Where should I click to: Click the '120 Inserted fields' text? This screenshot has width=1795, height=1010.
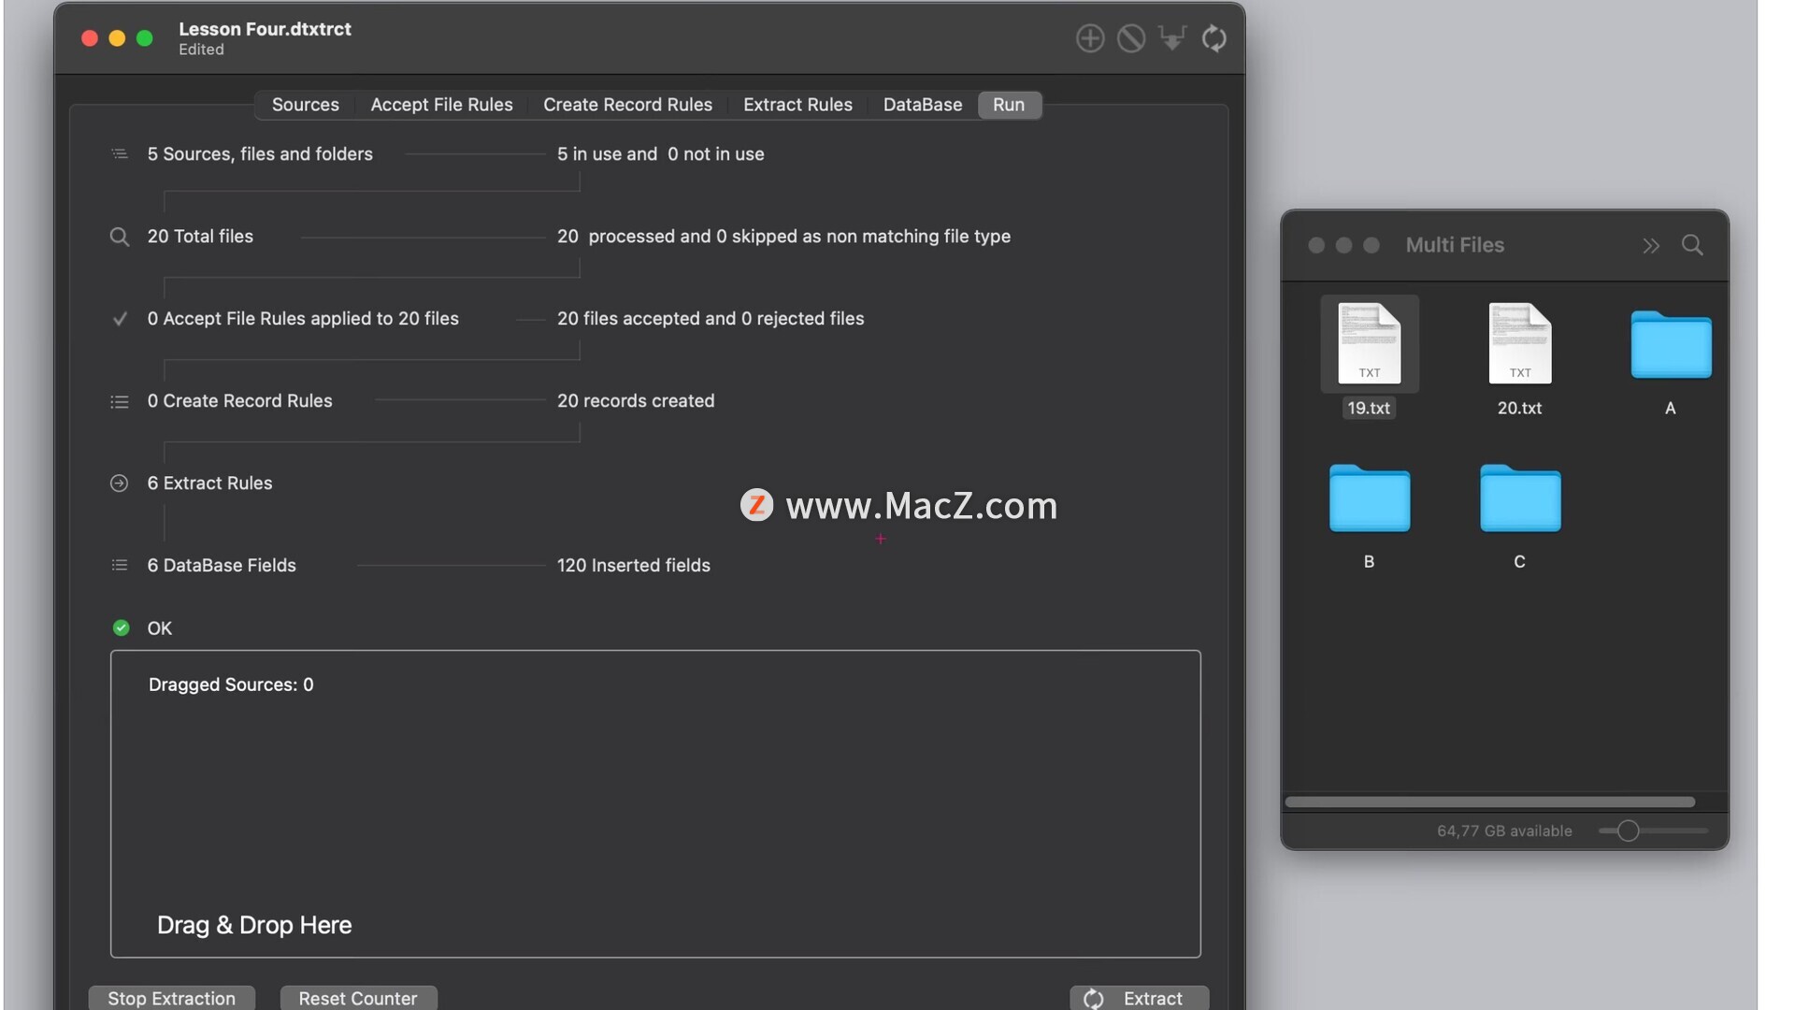click(x=634, y=565)
